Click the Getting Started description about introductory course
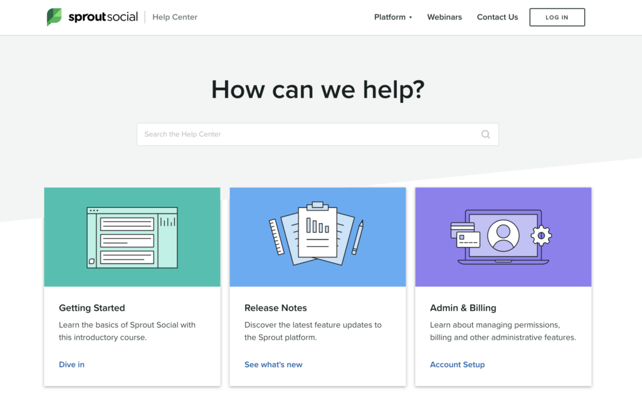The width and height of the screenshot is (642, 411). tap(127, 331)
